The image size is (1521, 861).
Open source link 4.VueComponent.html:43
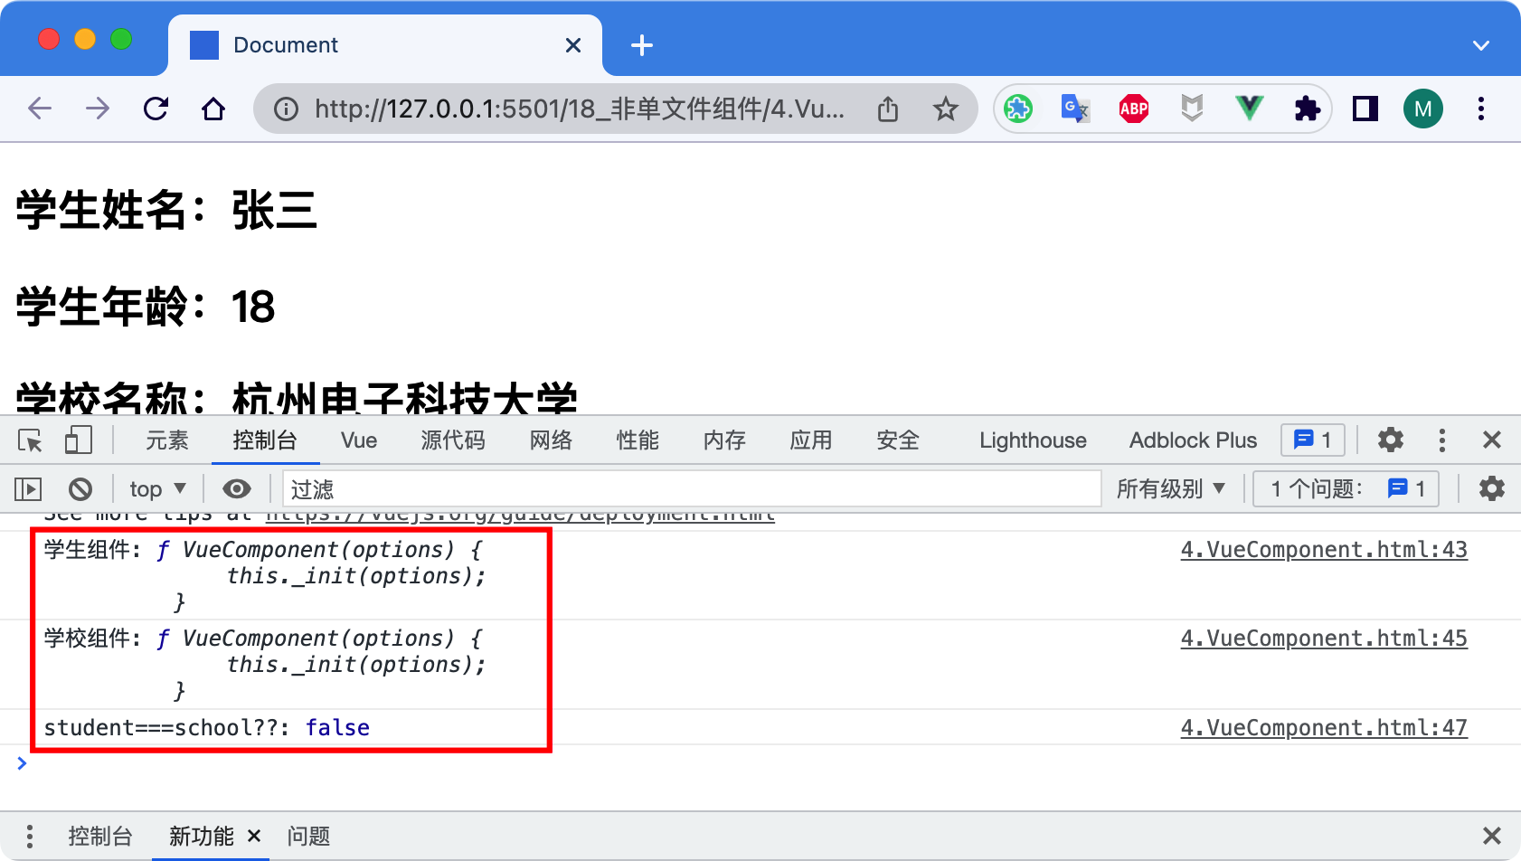tap(1324, 550)
